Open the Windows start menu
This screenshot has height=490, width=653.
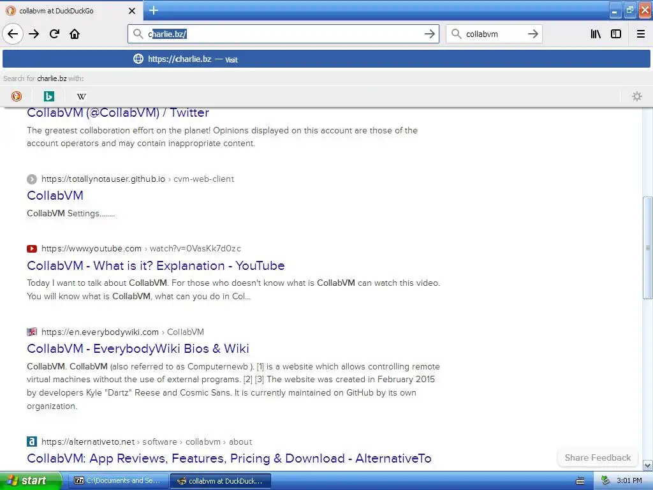[31, 480]
